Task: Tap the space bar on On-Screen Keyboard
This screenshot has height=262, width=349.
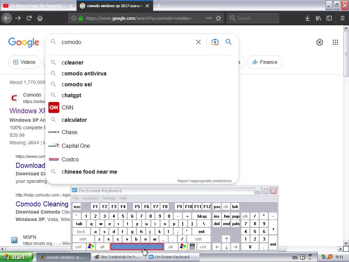Action: [137, 247]
